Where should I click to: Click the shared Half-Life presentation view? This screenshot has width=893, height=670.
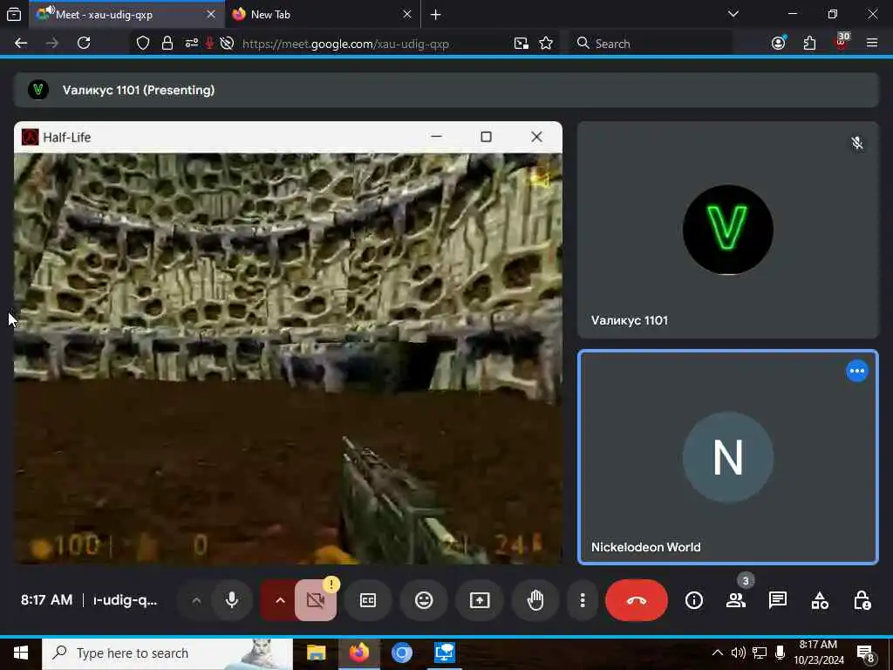click(288, 343)
